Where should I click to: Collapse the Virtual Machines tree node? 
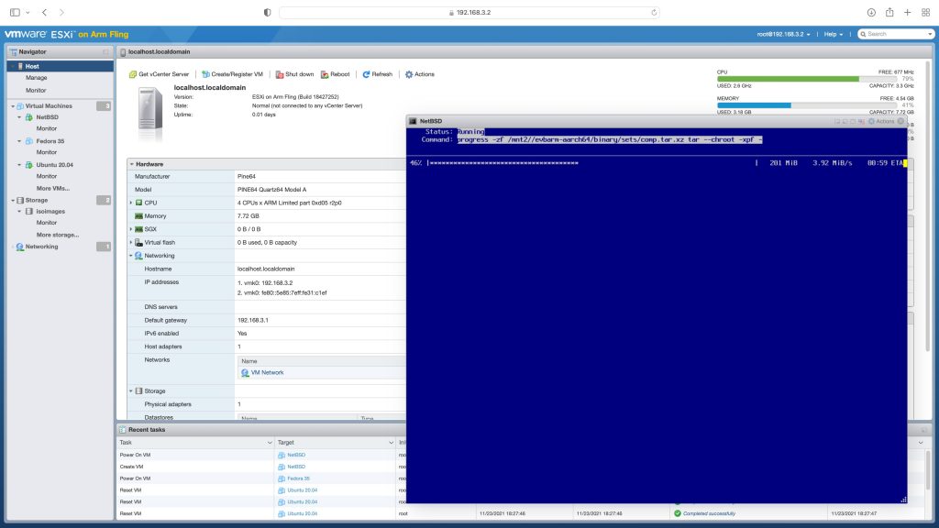[13, 106]
